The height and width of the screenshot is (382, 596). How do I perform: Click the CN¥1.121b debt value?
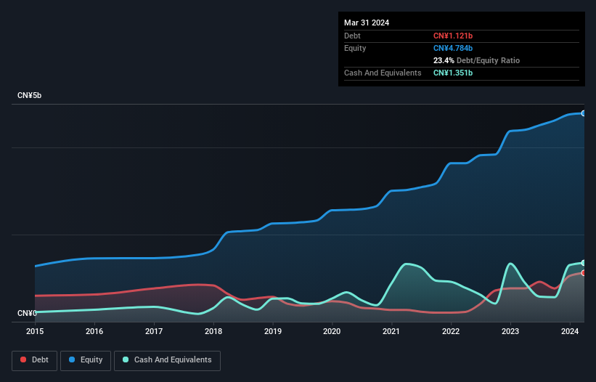click(x=453, y=36)
